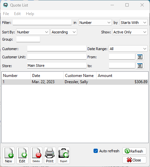Open the Starts With filter mode dropdown

coord(134,23)
